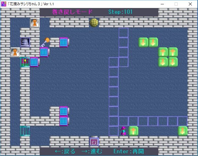
Task: Click the Enter:再開 resume label
Action: pyautogui.click(x=128, y=151)
